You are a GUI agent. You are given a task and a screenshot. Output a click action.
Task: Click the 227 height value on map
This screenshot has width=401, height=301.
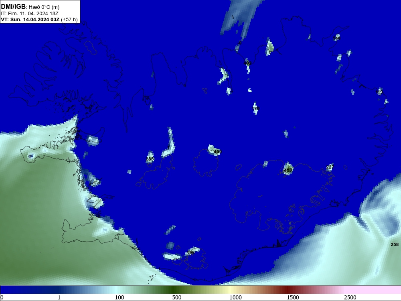[330, 167]
